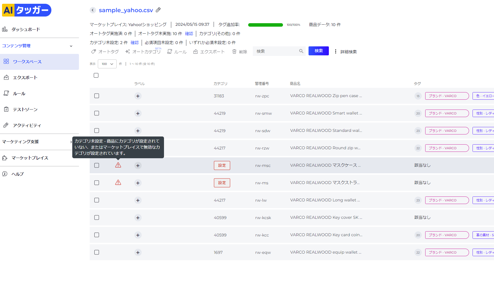Click the エクスポート toolbar icon
This screenshot has width=494, height=295.
pos(196,52)
